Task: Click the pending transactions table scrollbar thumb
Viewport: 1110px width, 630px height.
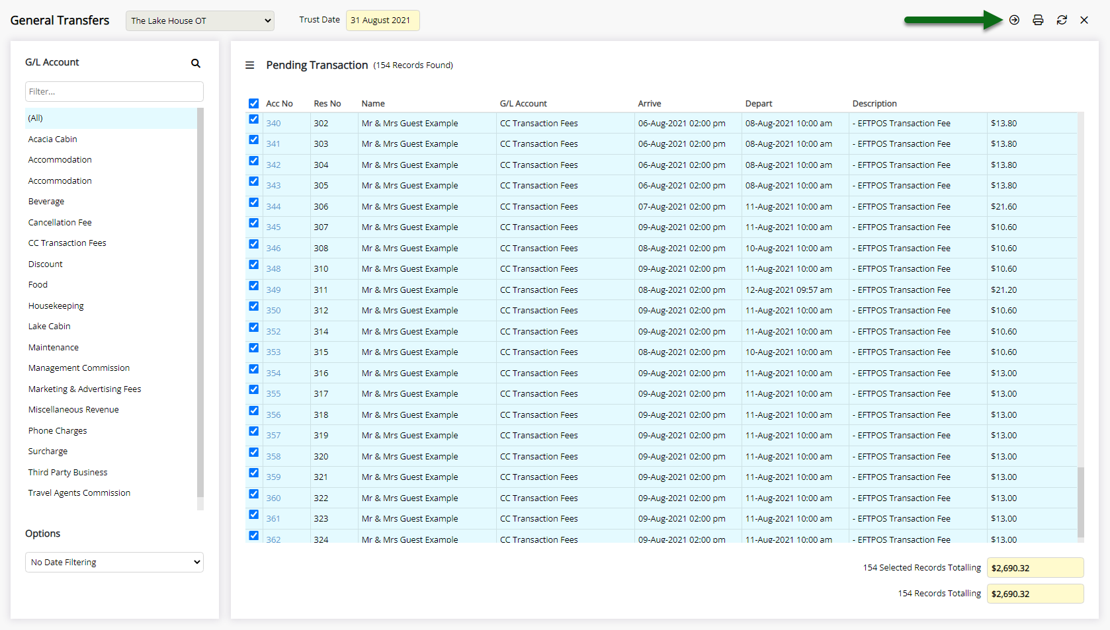Action: [1081, 502]
